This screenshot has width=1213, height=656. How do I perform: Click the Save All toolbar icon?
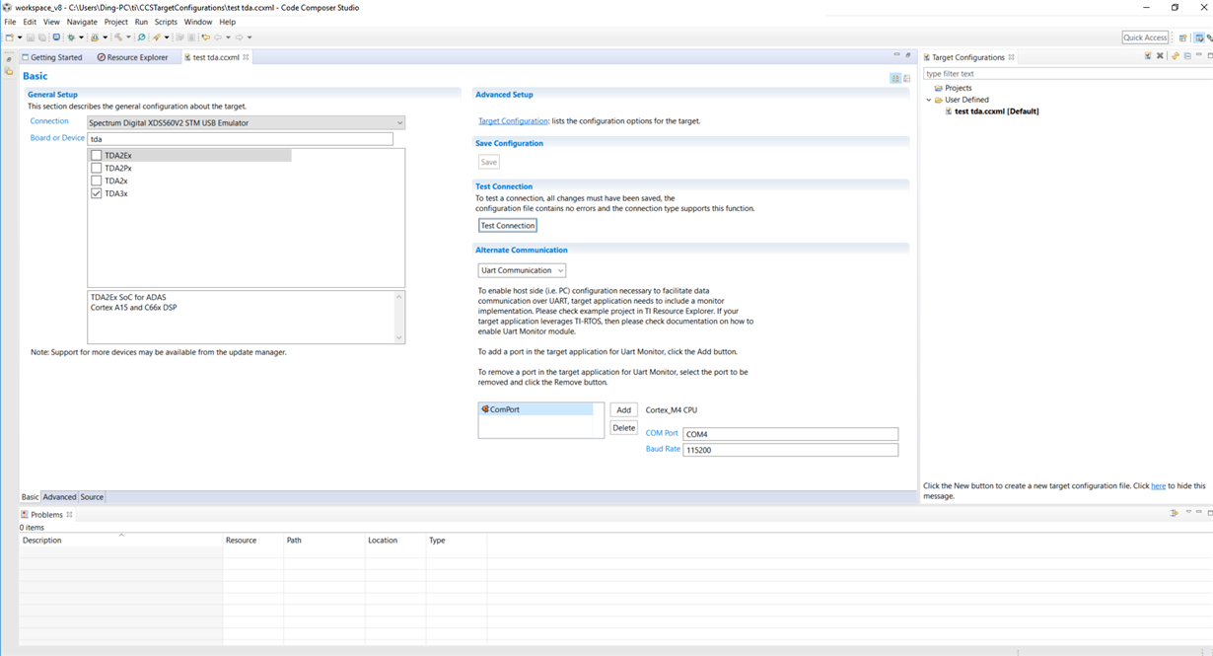pyautogui.click(x=42, y=37)
